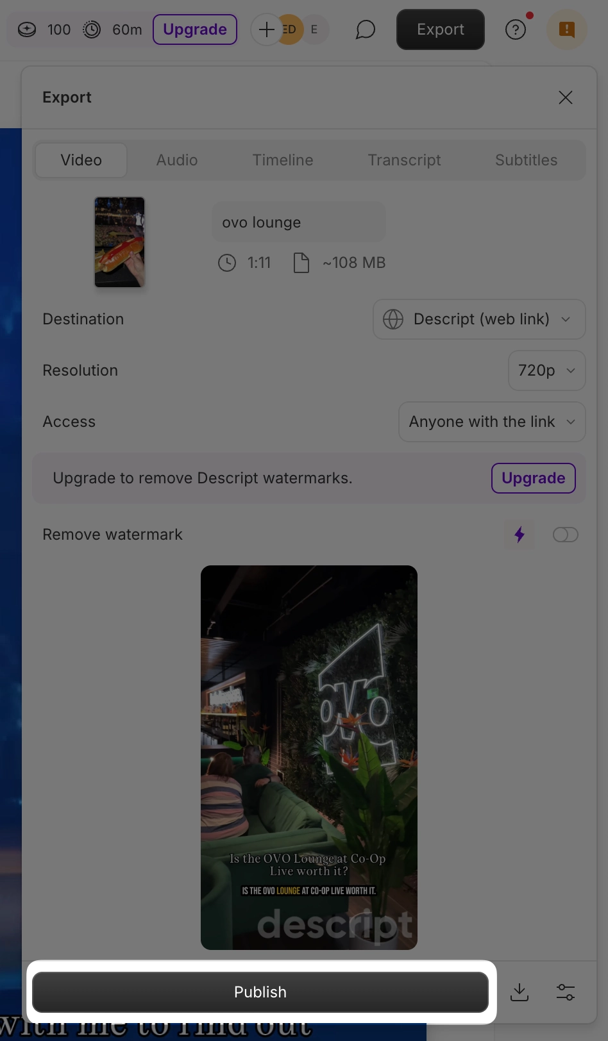Screen dimensions: 608x1041
Task: Click the large video preview
Action: (309, 758)
